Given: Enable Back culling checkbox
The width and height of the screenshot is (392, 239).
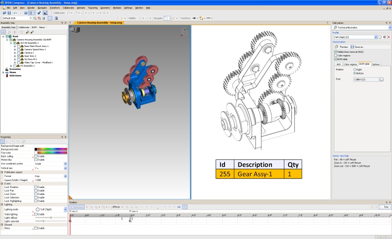Looking at the screenshot, I should click(36, 156).
